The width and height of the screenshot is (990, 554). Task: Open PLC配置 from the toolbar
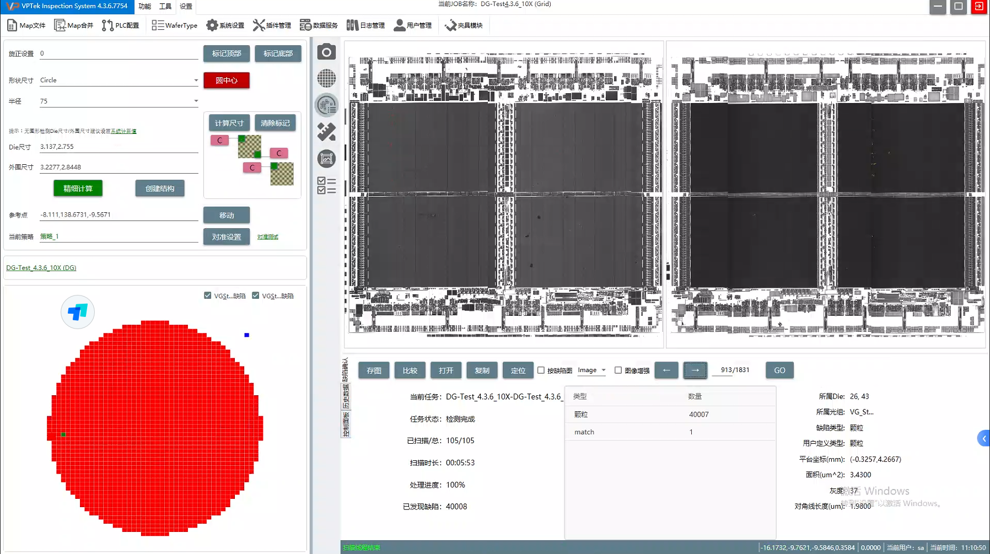pos(120,25)
